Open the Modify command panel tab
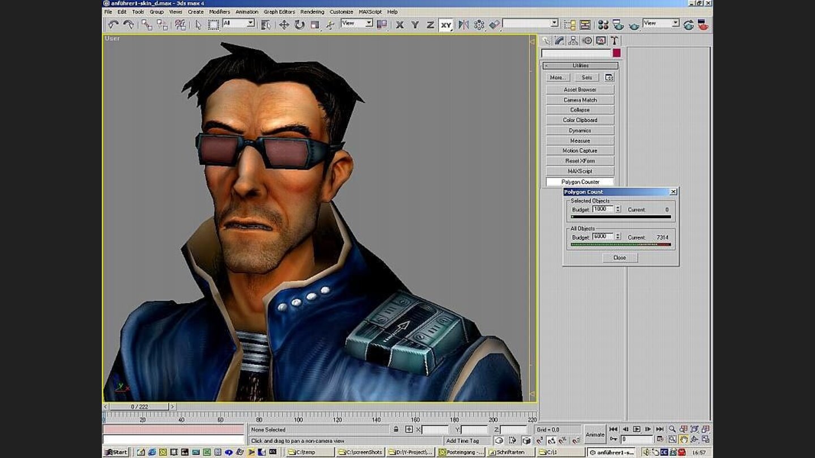815x458 pixels. click(x=560, y=41)
